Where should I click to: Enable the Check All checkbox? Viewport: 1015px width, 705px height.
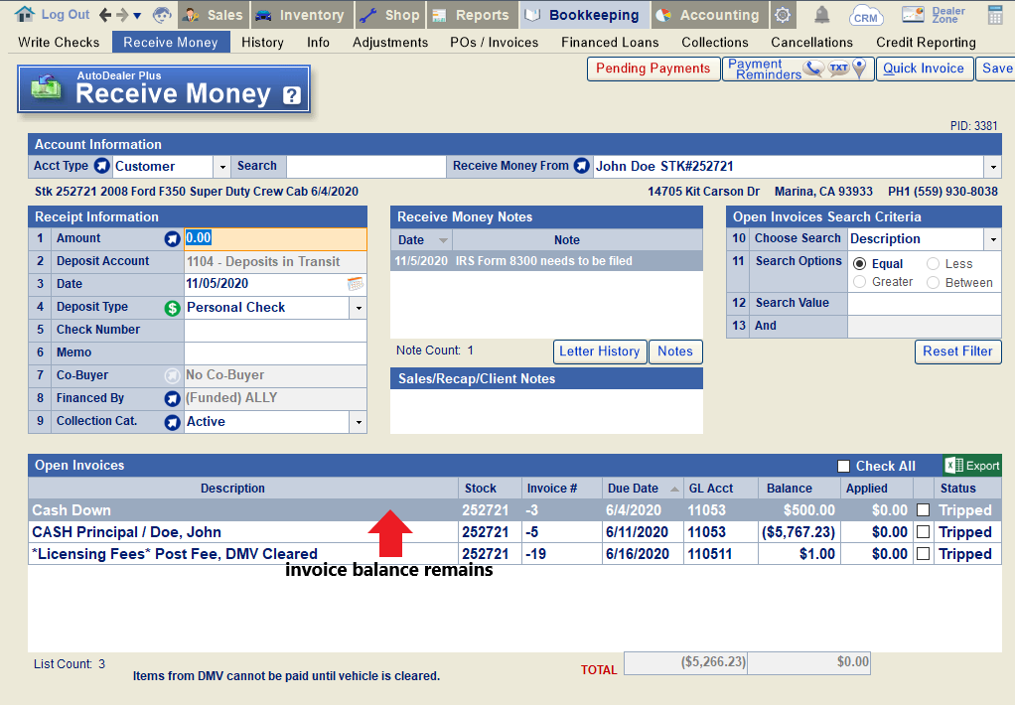[843, 467]
